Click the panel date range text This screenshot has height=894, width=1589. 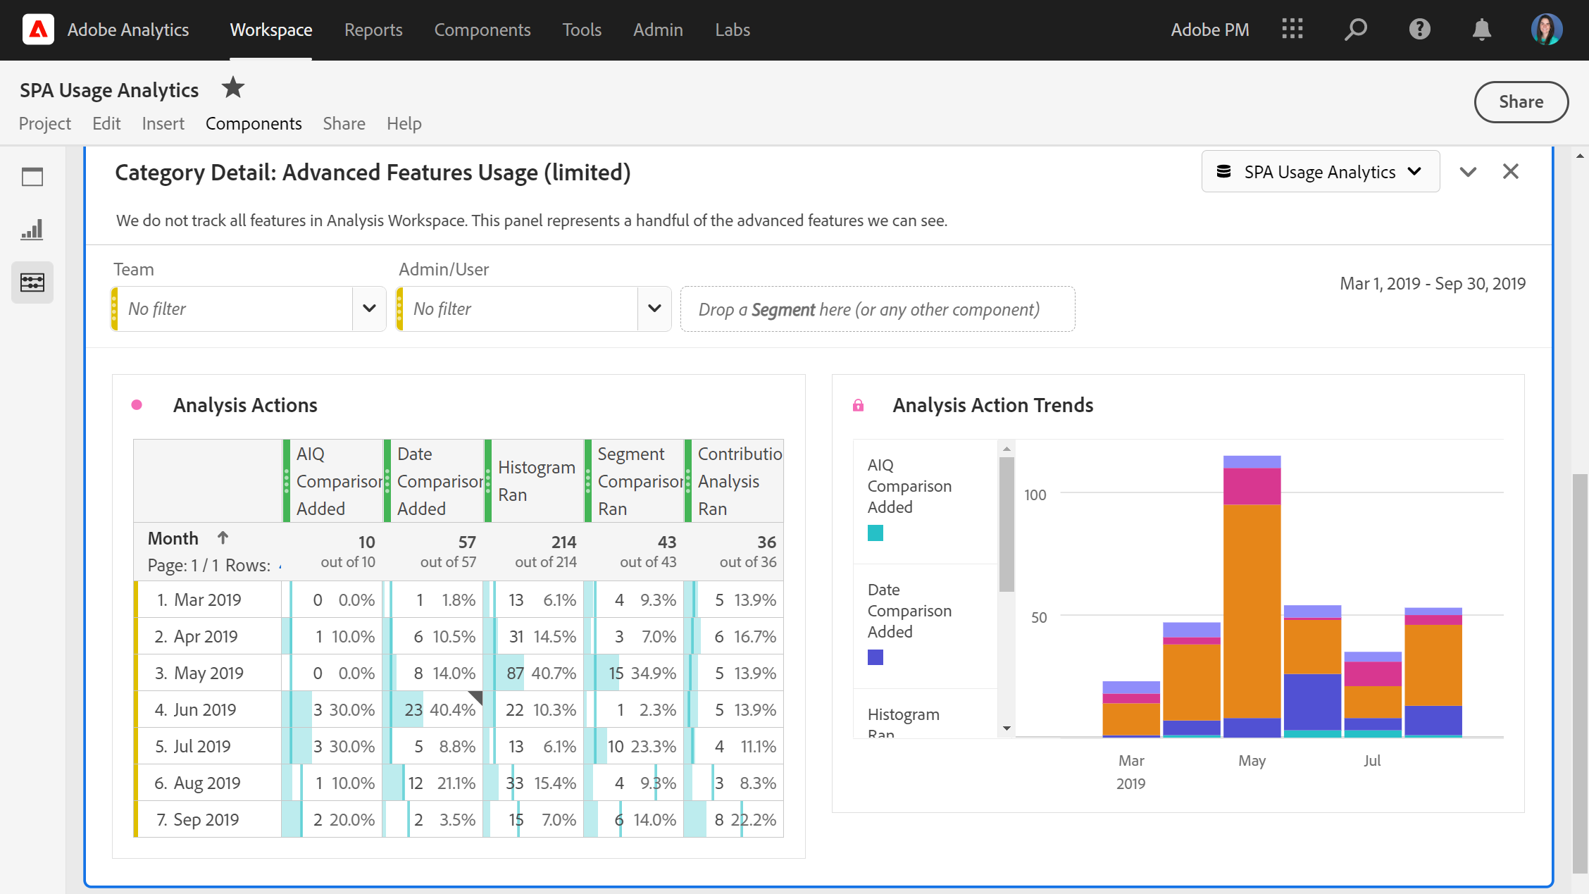pyautogui.click(x=1432, y=283)
